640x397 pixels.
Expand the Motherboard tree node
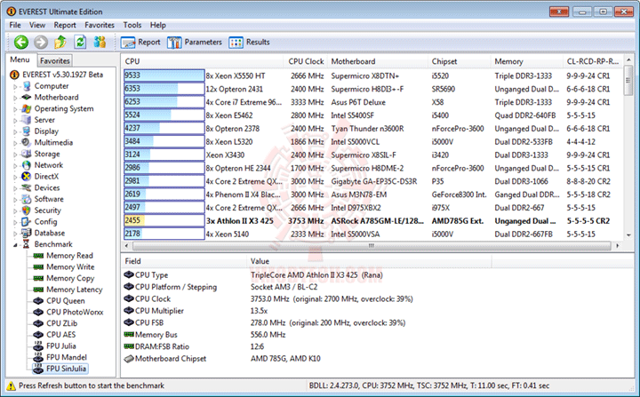[15, 98]
